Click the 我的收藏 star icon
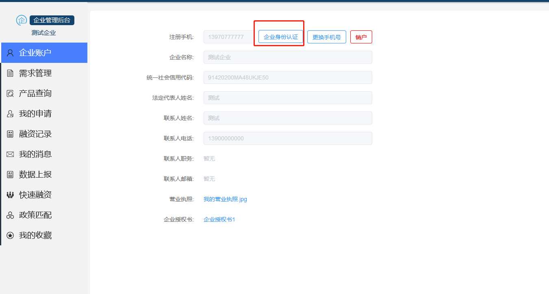The image size is (549, 294). pyautogui.click(x=10, y=236)
